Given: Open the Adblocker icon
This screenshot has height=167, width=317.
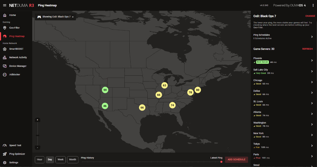Looking at the screenshot, I should (4, 75).
